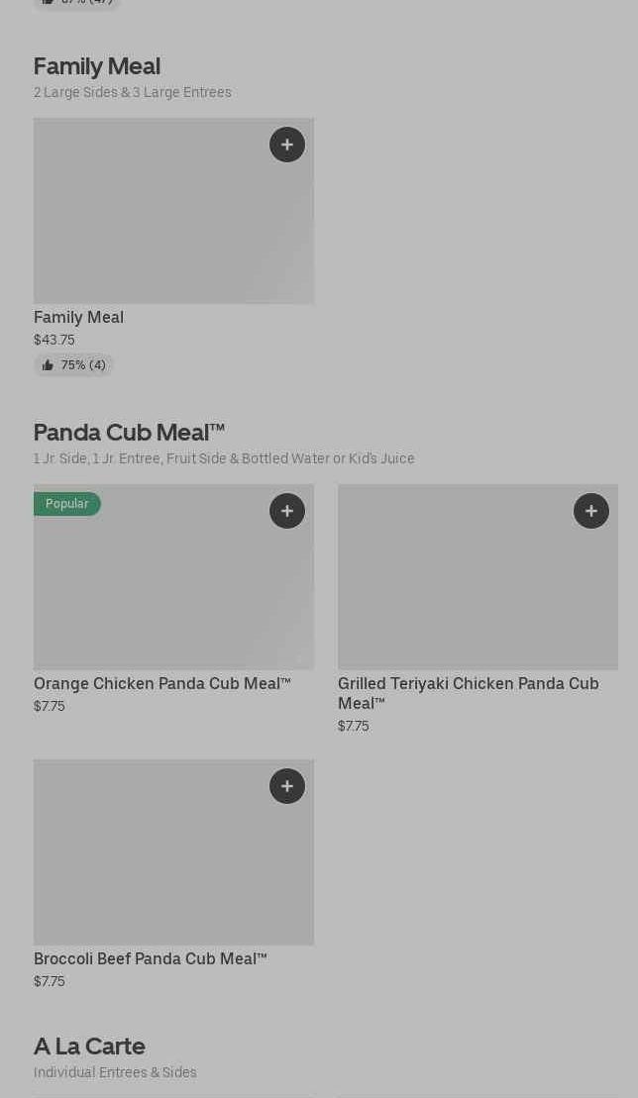Image resolution: width=638 pixels, height=1098 pixels.
Task: Add Grilled Teriyaki Chicken Panda Cub Meal
Action: pyautogui.click(x=591, y=511)
